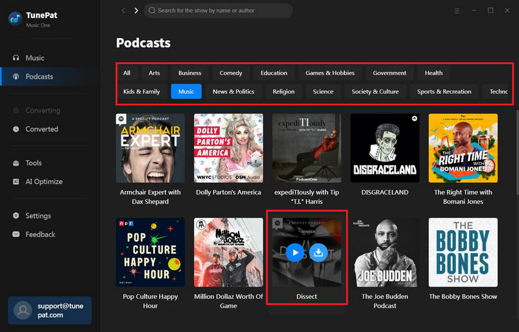The image size is (519, 332).
Task: Open Settings from the sidebar
Action: tap(38, 216)
